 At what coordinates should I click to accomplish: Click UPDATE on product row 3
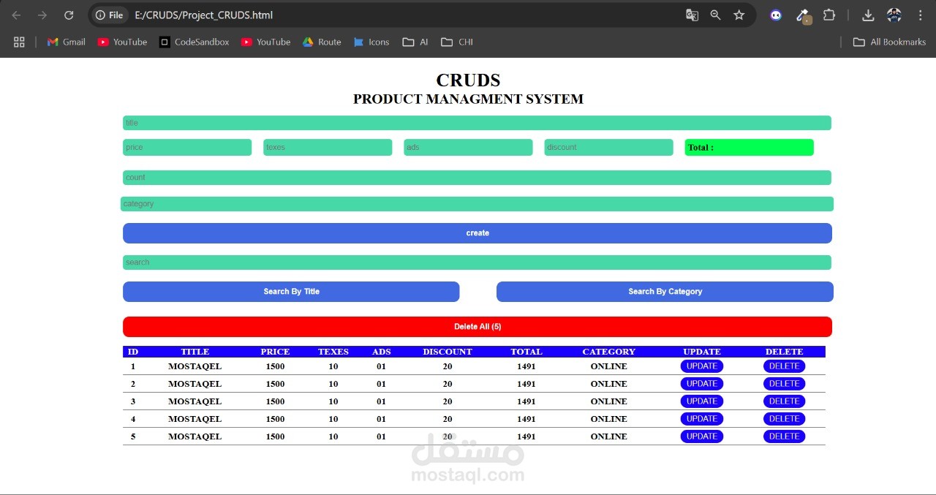(701, 401)
